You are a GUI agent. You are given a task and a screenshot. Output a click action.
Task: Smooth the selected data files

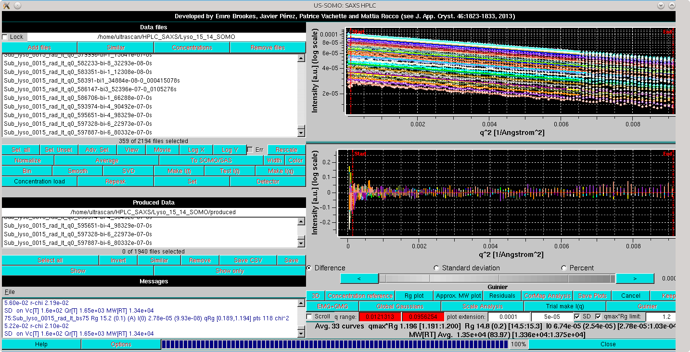78,170
